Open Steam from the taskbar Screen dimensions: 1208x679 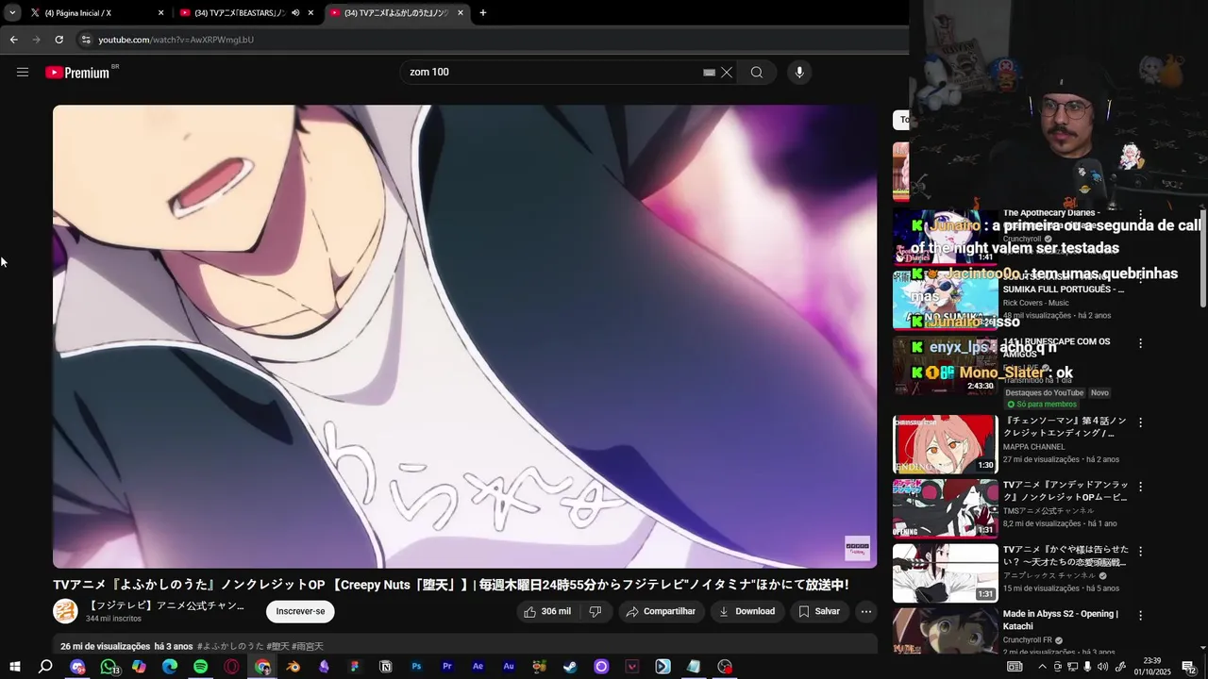570,667
